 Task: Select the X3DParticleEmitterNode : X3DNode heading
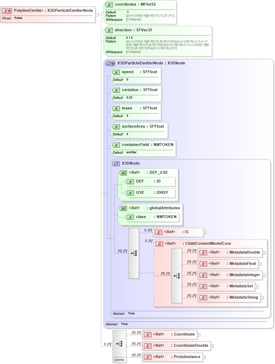(151, 63)
